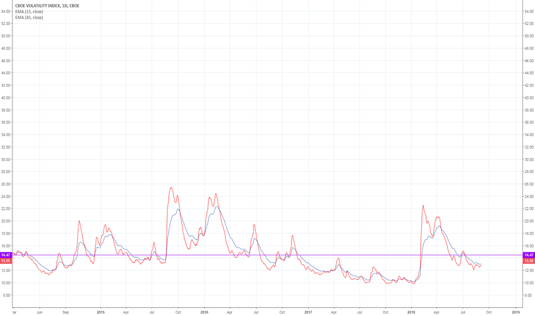Click the Oct label just before 2016

click(x=178, y=312)
